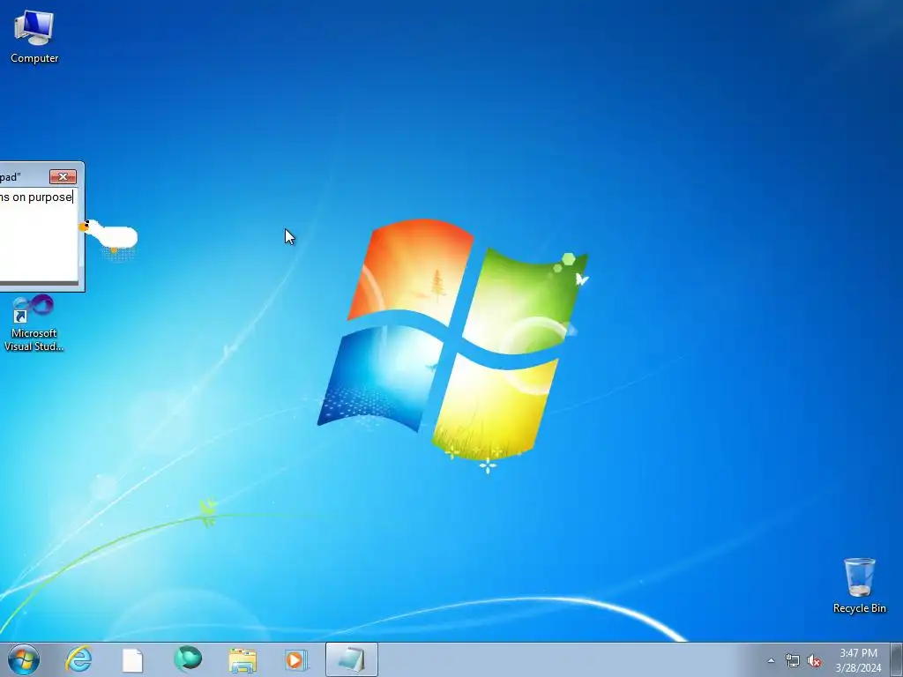Open the network status tray icon
Image resolution: width=903 pixels, height=677 pixels.
[x=793, y=661]
